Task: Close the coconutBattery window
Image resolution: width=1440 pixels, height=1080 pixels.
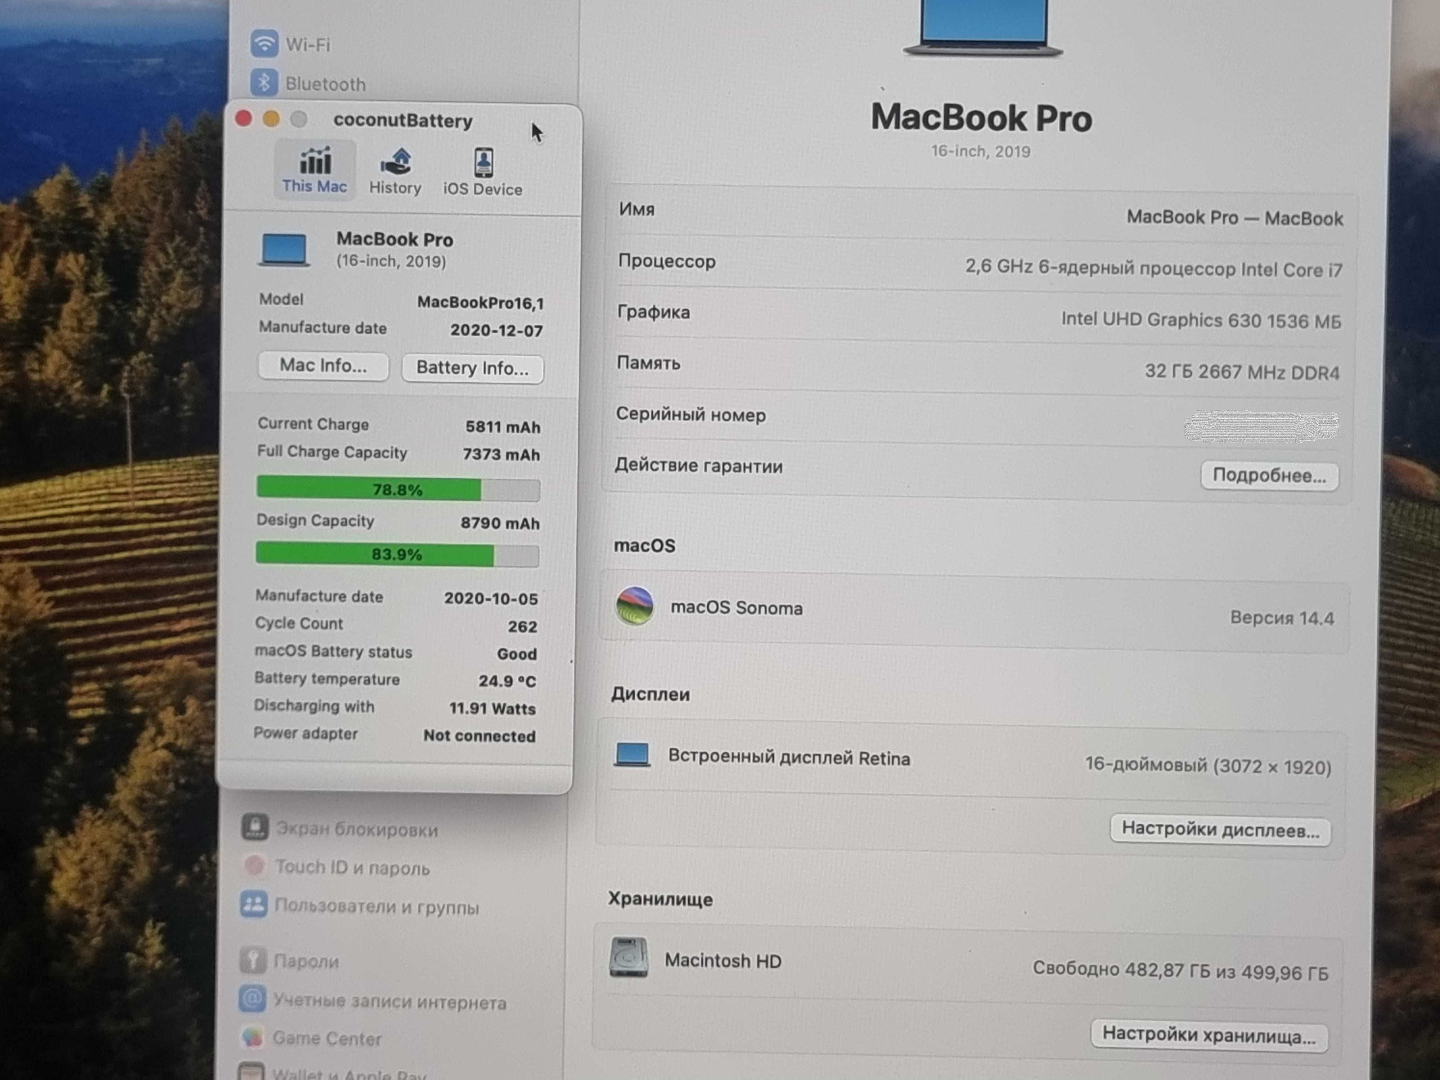Action: (x=243, y=118)
